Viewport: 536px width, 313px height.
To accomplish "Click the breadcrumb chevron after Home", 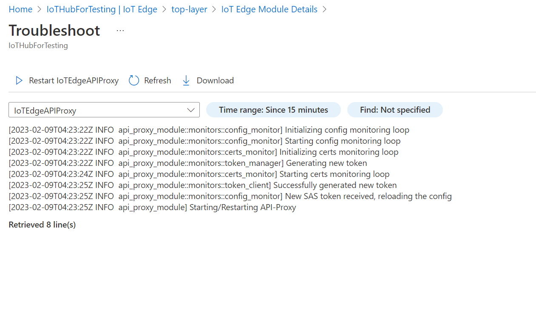I will pyautogui.click(x=39, y=9).
